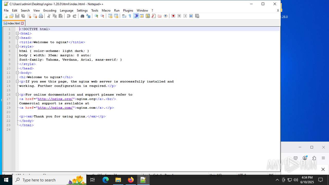Collapse the paragraph fold on line 13
Viewport: 329px width, 185px height.
(x=17, y=81)
